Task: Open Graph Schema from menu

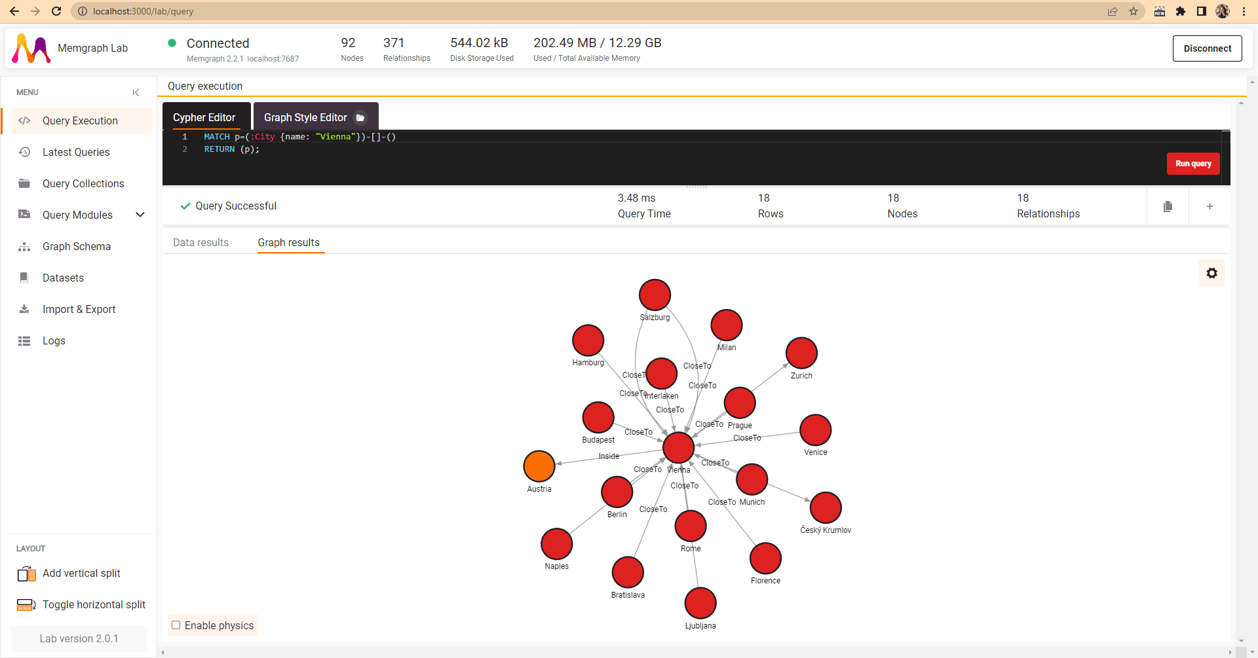Action: (x=77, y=246)
